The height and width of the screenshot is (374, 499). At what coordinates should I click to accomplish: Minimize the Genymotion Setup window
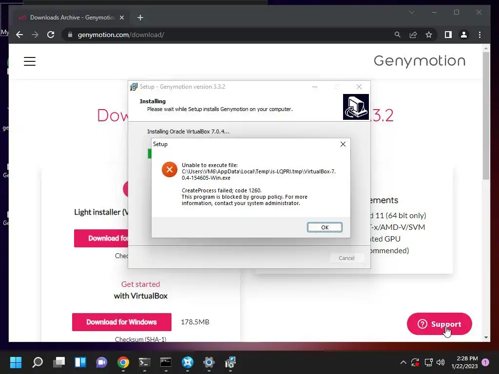point(315,87)
